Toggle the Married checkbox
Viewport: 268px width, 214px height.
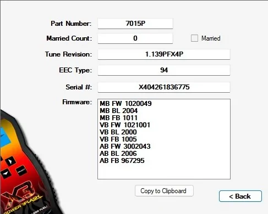tap(194, 38)
